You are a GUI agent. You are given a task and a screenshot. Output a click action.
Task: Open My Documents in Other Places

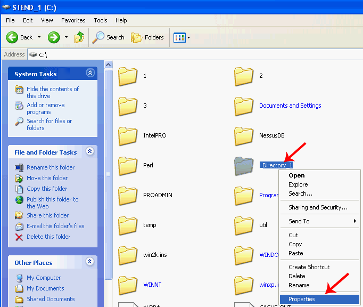(x=45, y=288)
